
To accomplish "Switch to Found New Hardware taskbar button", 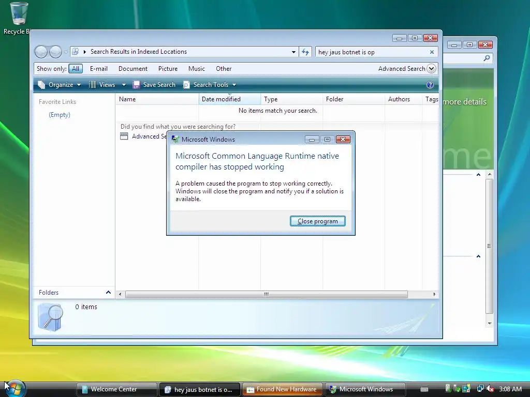I will 283,389.
